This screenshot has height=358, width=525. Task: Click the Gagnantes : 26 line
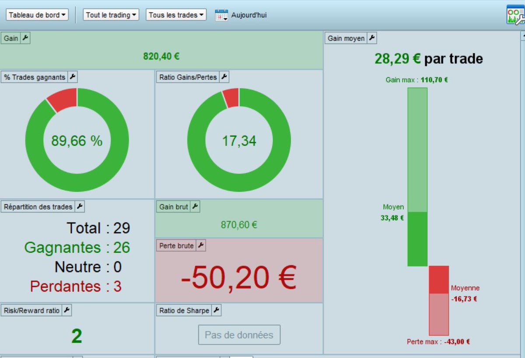tap(77, 248)
